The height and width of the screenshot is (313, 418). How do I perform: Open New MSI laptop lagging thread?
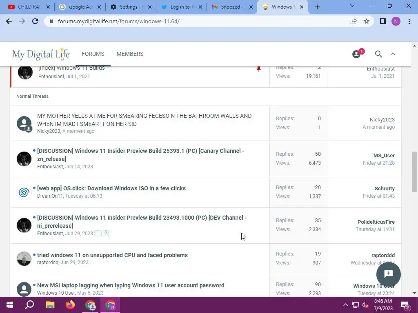(x=131, y=285)
